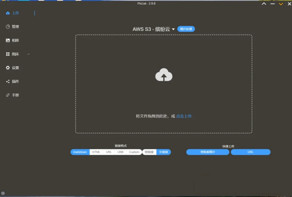Click the 图片处理 button

pos(186,29)
